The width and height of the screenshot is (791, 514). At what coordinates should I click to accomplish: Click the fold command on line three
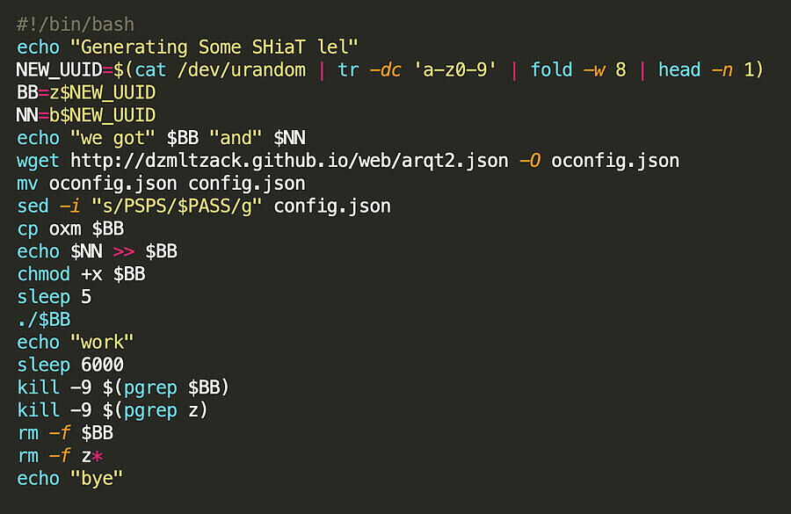click(551, 70)
